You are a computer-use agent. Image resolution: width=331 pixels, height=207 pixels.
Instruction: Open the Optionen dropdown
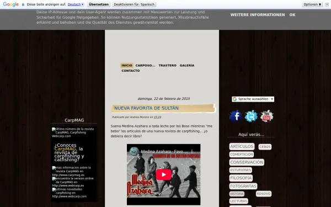312,4
